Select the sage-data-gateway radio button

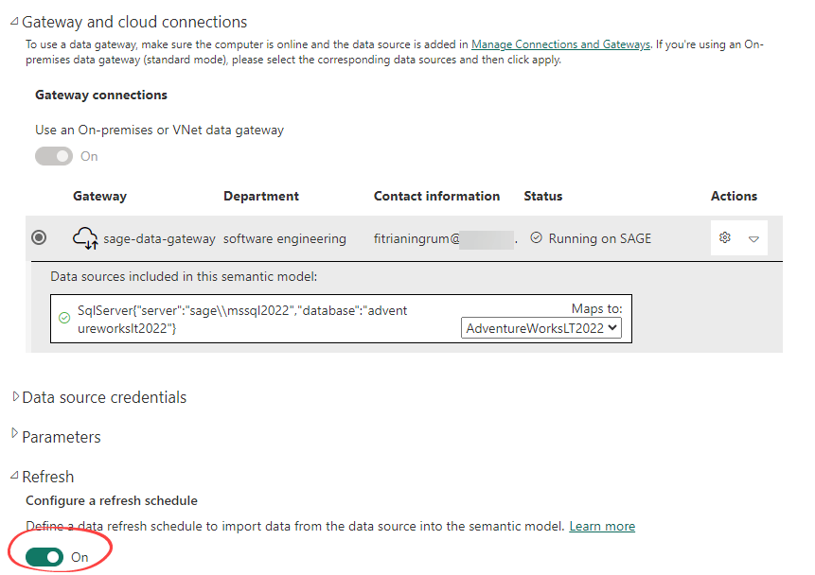(39, 238)
